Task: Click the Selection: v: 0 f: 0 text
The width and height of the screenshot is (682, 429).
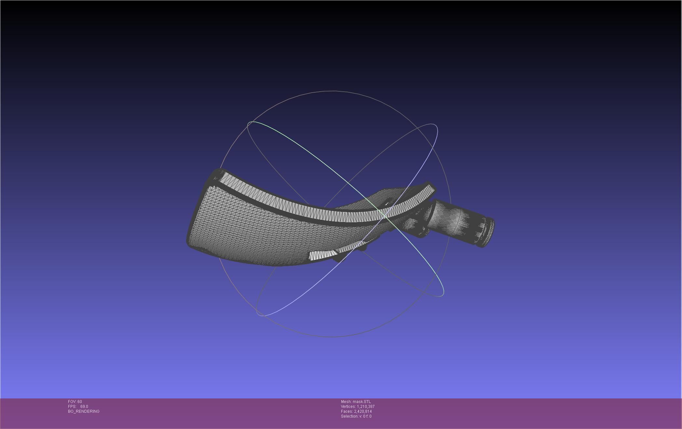Action: click(356, 416)
